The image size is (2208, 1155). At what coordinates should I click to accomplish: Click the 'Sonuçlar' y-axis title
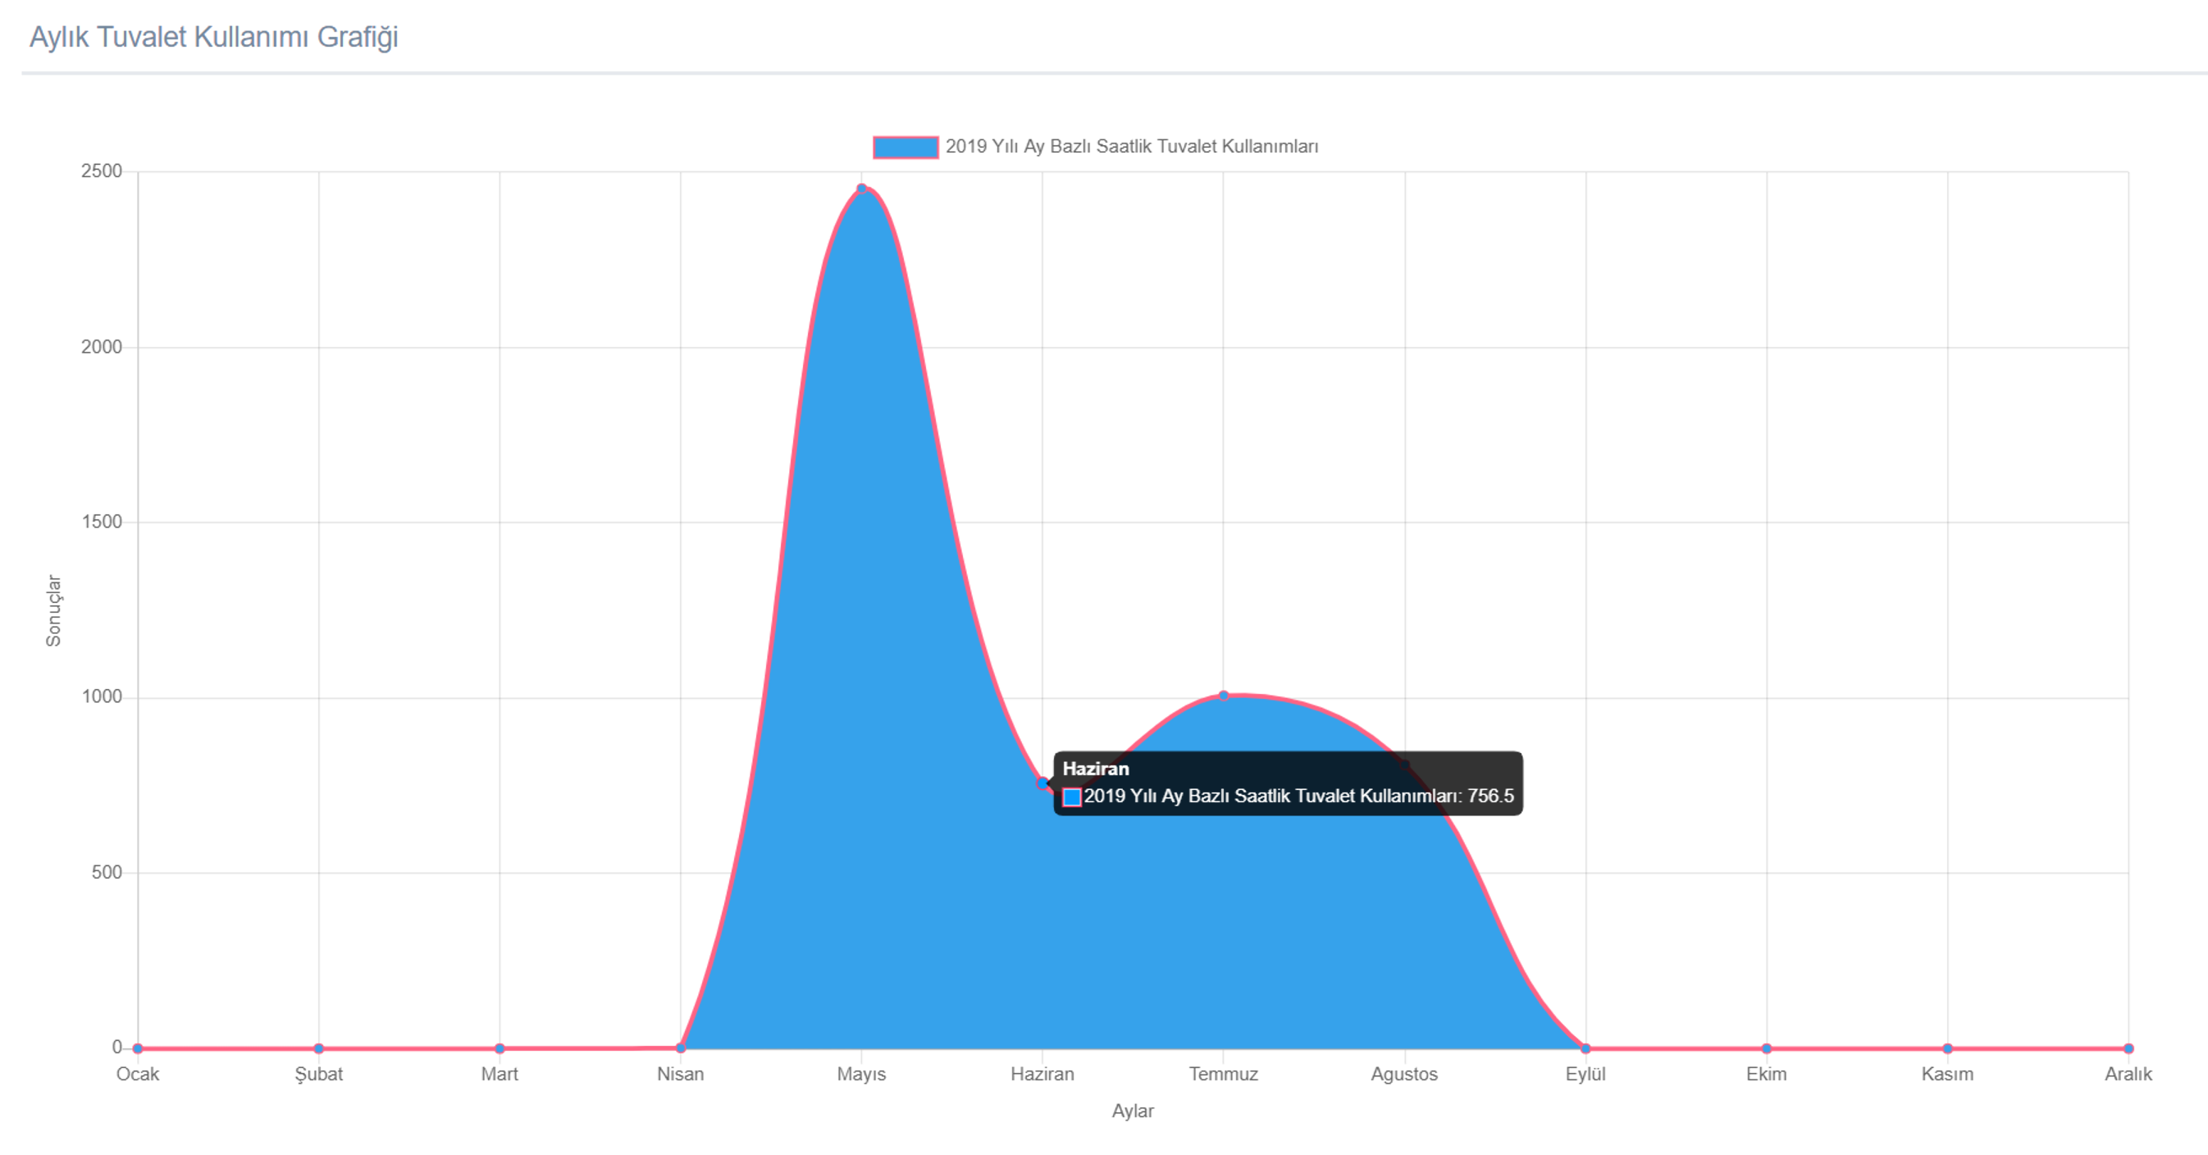(x=53, y=610)
